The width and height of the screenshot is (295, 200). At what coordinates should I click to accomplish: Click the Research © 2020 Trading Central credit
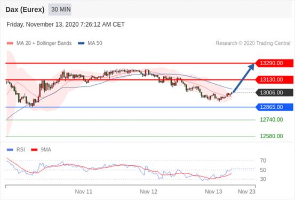coord(253,43)
